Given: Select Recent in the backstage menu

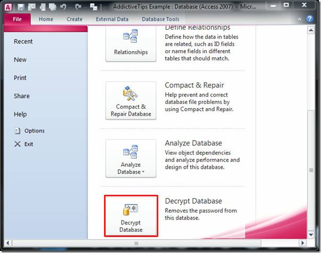Looking at the screenshot, I should pos(23,41).
